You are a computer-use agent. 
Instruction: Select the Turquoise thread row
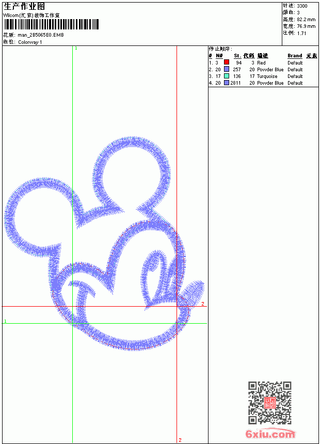pos(263,76)
